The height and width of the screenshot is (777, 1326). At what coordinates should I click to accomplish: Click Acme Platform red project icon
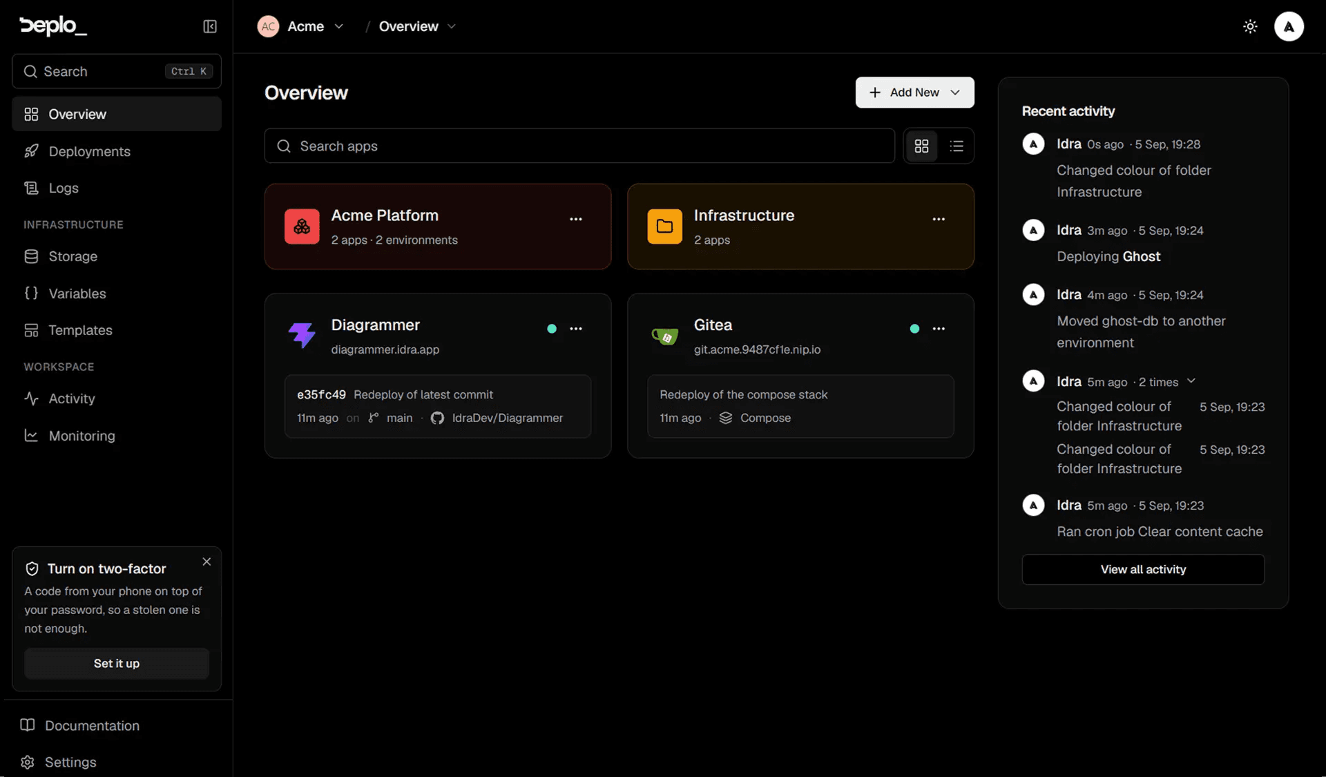302,227
